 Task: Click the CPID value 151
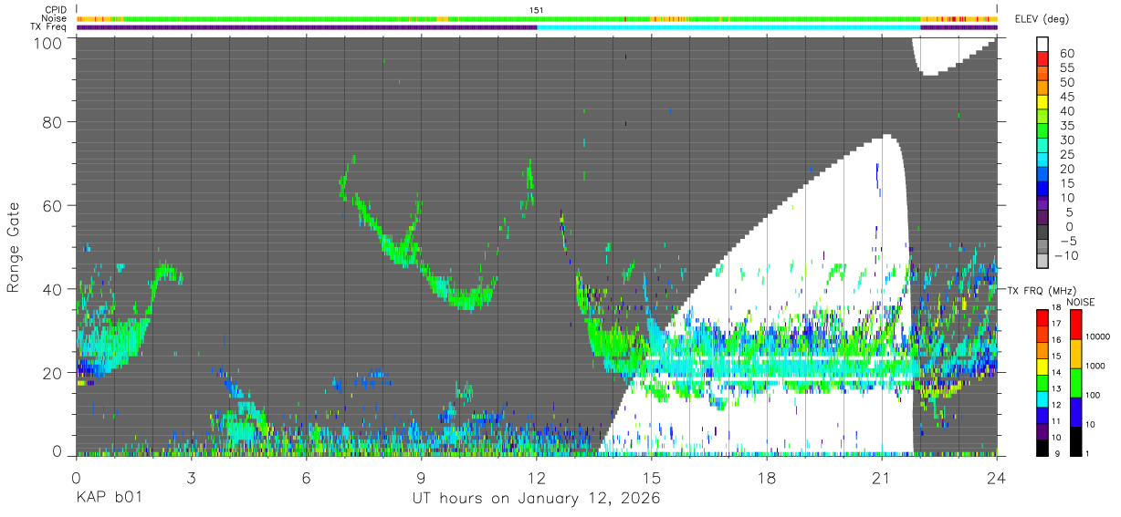537,10
